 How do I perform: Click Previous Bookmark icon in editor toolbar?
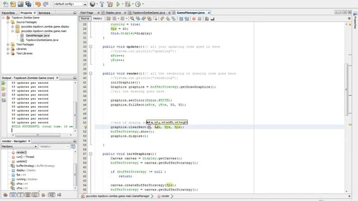pos(162,18)
